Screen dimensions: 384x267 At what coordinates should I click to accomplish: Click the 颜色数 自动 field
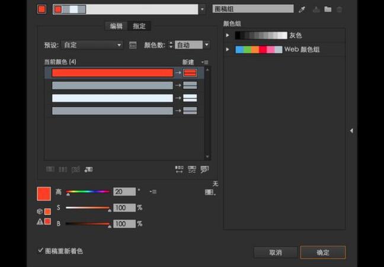(x=188, y=45)
